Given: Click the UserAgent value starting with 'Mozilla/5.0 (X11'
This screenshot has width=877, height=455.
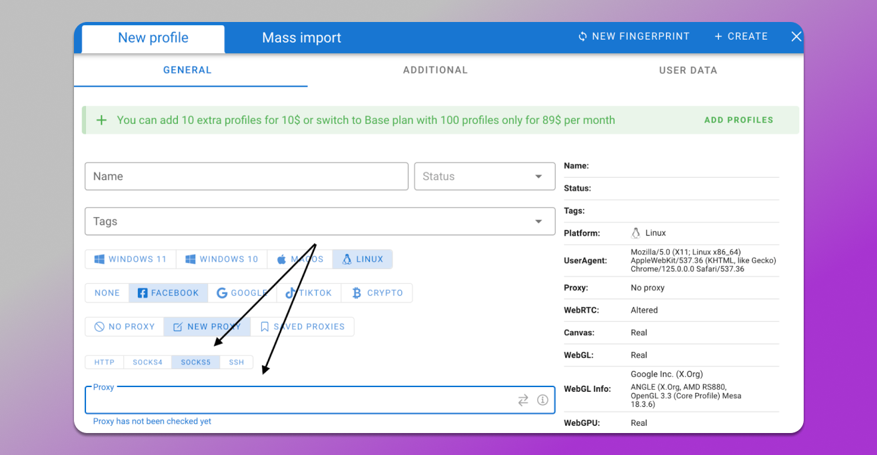Looking at the screenshot, I should point(703,260).
